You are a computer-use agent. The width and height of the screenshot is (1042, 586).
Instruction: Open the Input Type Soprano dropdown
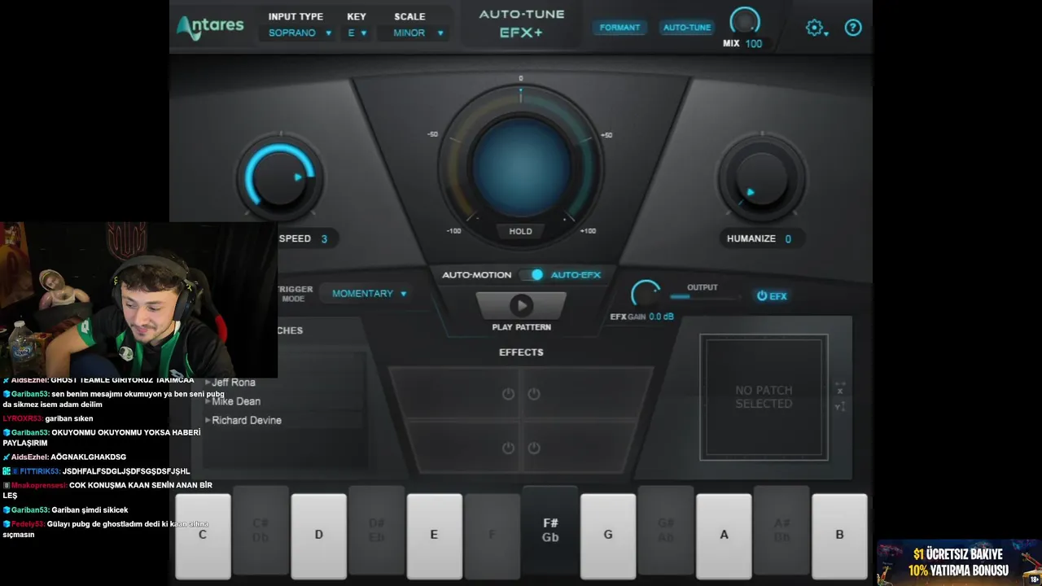click(300, 33)
